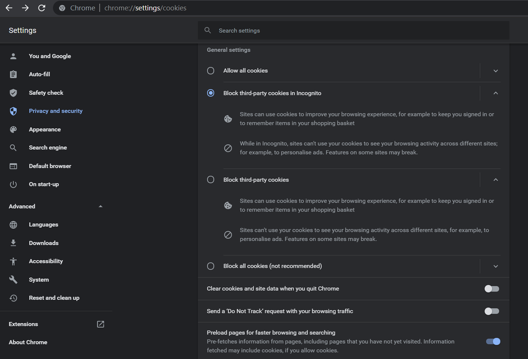Open Extensions external link icon
This screenshot has height=359, width=528.
[100, 324]
